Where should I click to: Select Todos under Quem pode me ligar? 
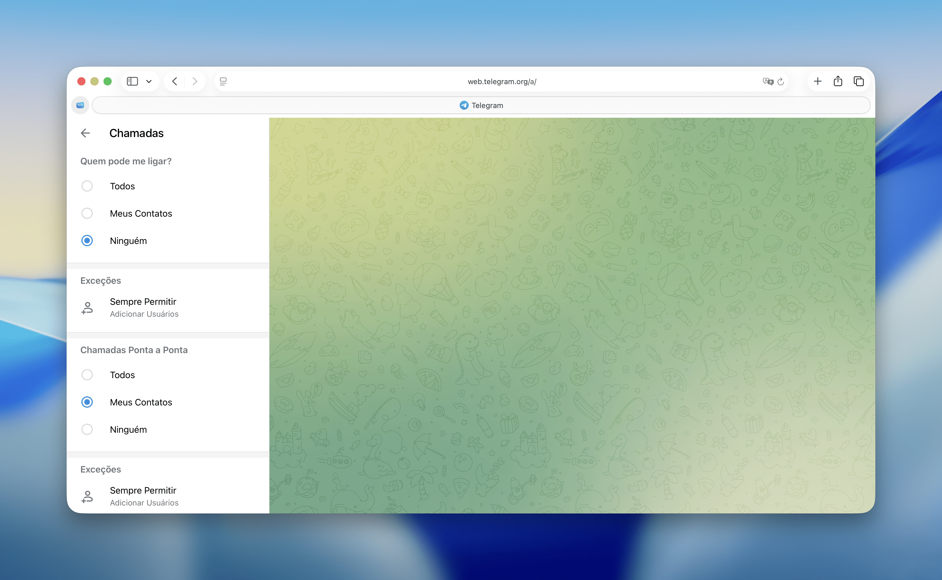pos(87,186)
